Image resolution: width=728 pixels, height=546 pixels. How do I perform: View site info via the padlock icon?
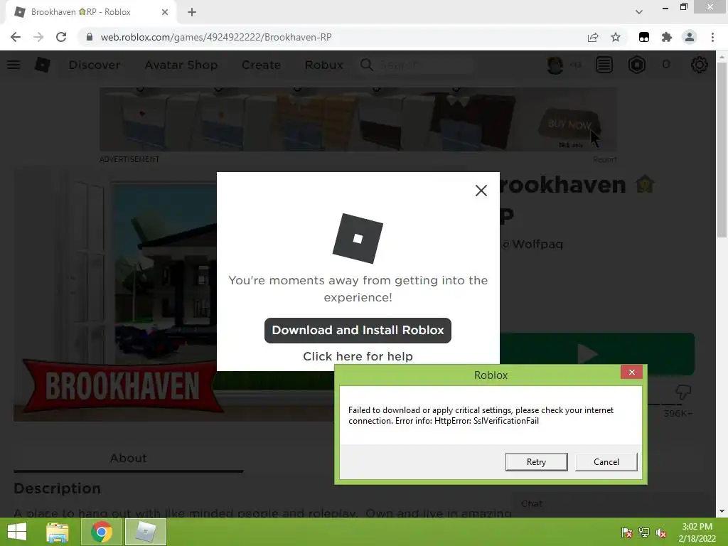(90, 37)
